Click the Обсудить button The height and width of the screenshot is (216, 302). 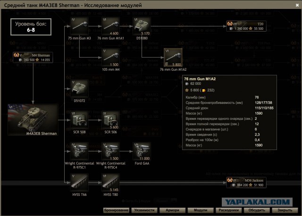pos(257,210)
